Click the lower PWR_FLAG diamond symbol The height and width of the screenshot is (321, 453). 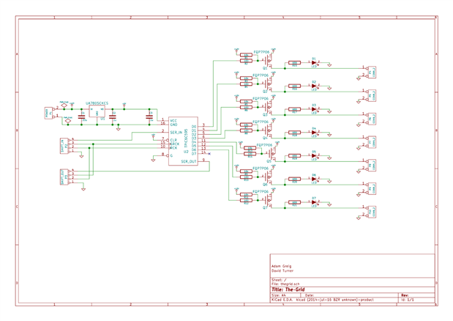68,121
